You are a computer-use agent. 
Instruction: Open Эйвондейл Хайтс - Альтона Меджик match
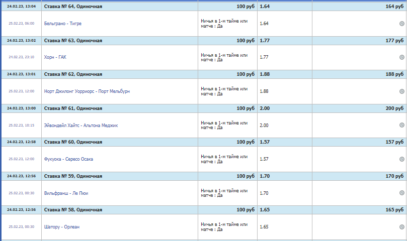80,125
